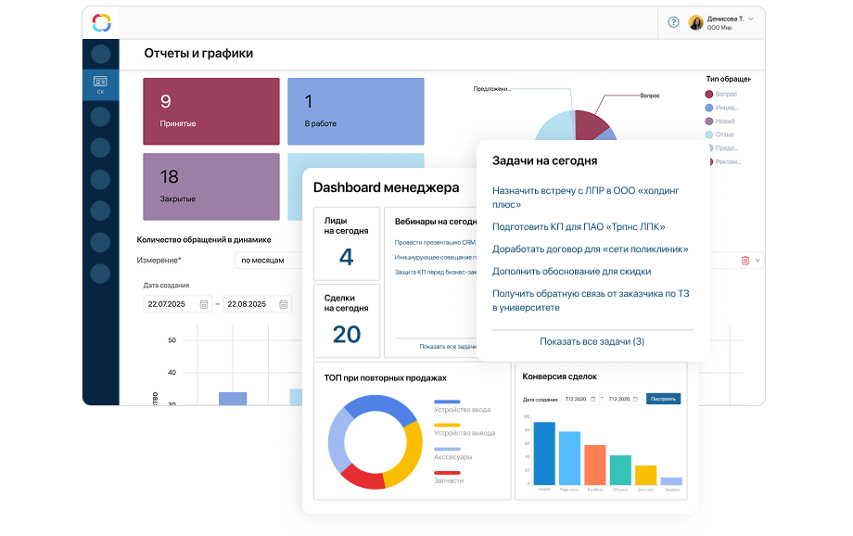Open the 'по месяцам' measurement dropdown
The height and width of the screenshot is (536, 853).
point(269,261)
